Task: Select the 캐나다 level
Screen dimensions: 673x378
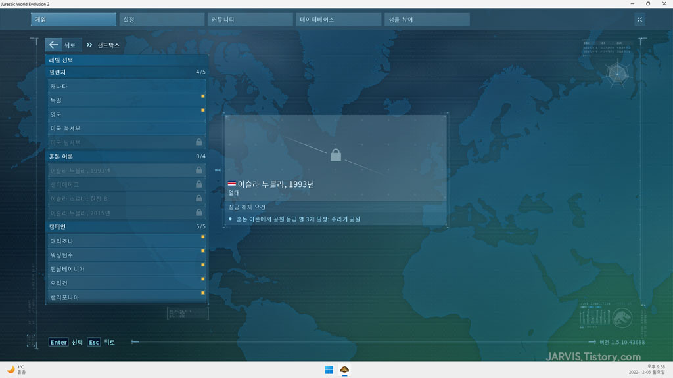Action: point(127,86)
